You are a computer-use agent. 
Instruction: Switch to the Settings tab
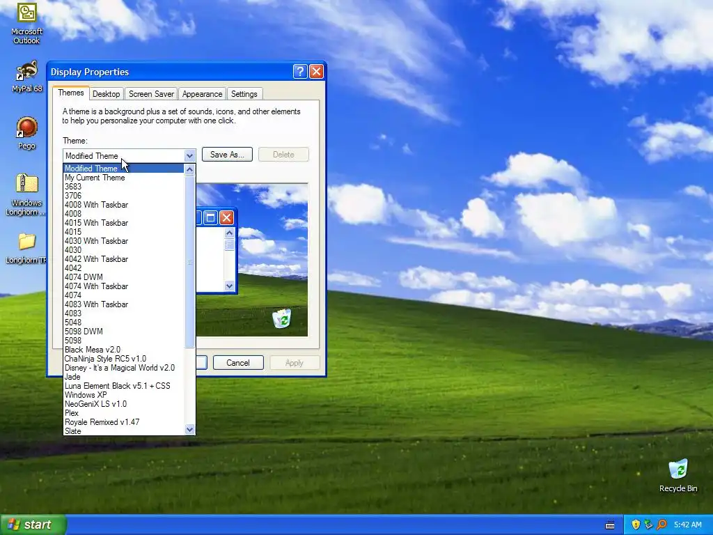click(244, 94)
